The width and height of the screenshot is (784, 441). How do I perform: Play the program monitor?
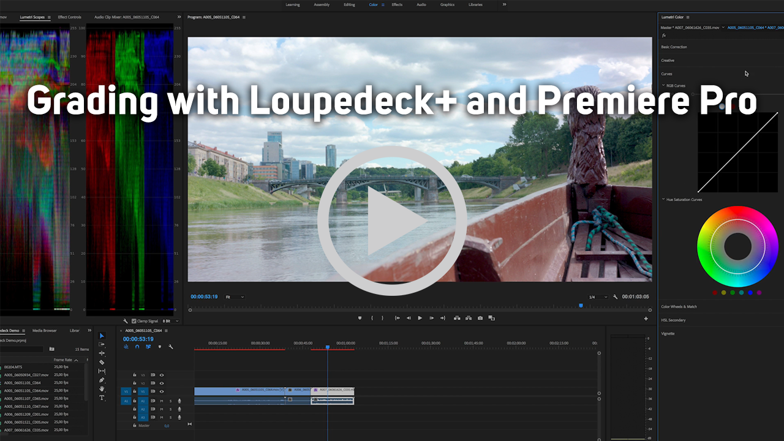click(x=420, y=318)
